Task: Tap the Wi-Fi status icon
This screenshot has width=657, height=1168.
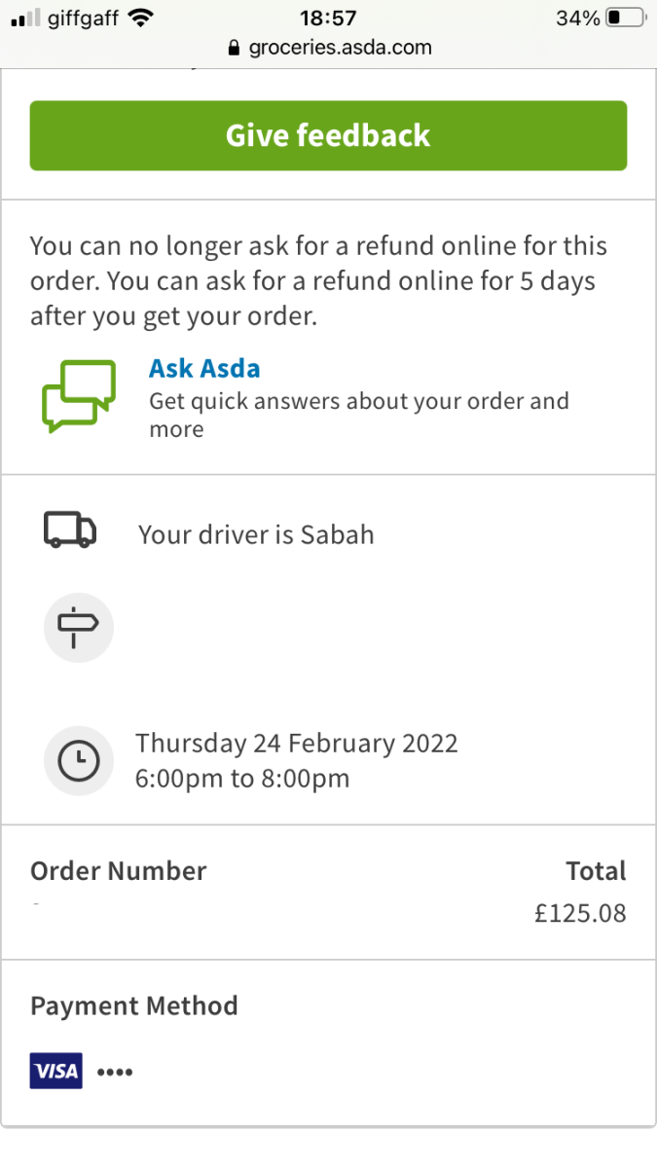Action: 141,18
